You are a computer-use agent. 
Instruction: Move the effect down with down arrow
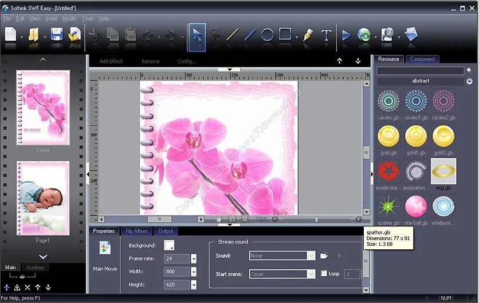point(358,61)
